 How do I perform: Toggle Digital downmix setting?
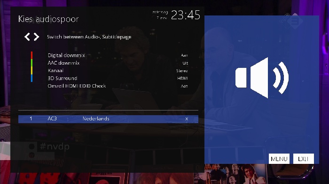(117, 55)
